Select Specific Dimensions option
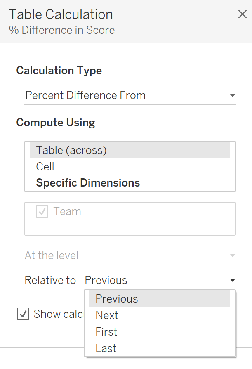252x369 pixels. (88, 183)
